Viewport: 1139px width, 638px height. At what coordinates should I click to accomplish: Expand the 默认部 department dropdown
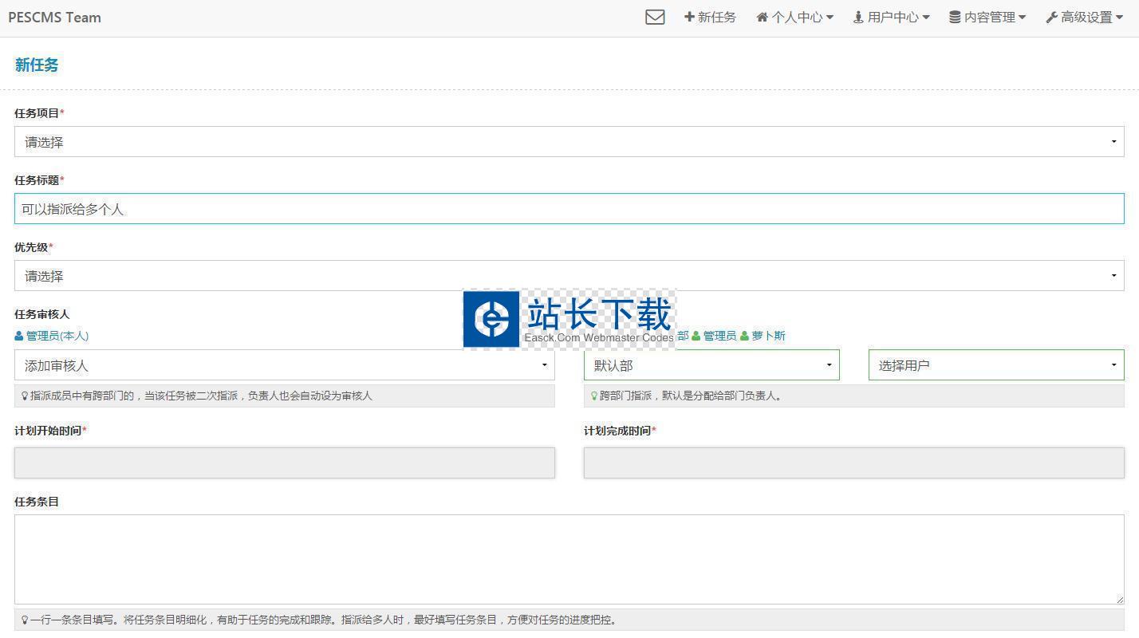[711, 365]
